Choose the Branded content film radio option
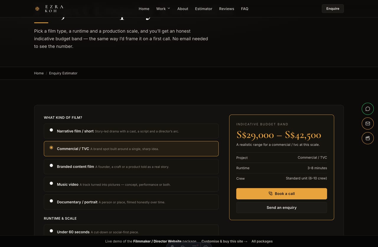 (51, 165)
